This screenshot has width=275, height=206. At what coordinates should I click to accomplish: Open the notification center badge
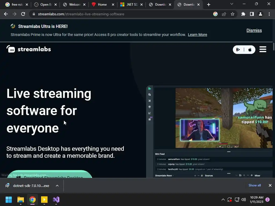[267, 200]
